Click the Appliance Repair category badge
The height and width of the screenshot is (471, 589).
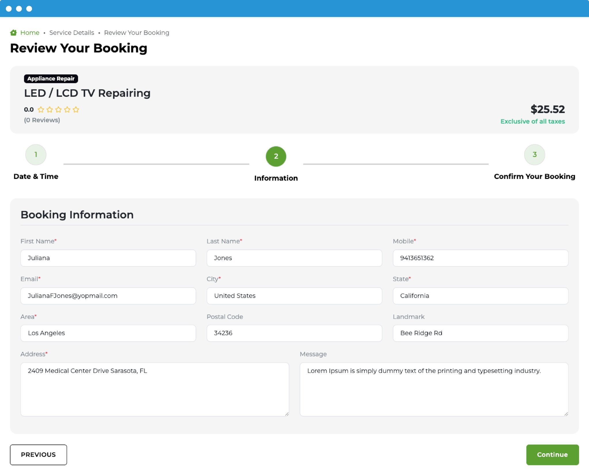[51, 78]
